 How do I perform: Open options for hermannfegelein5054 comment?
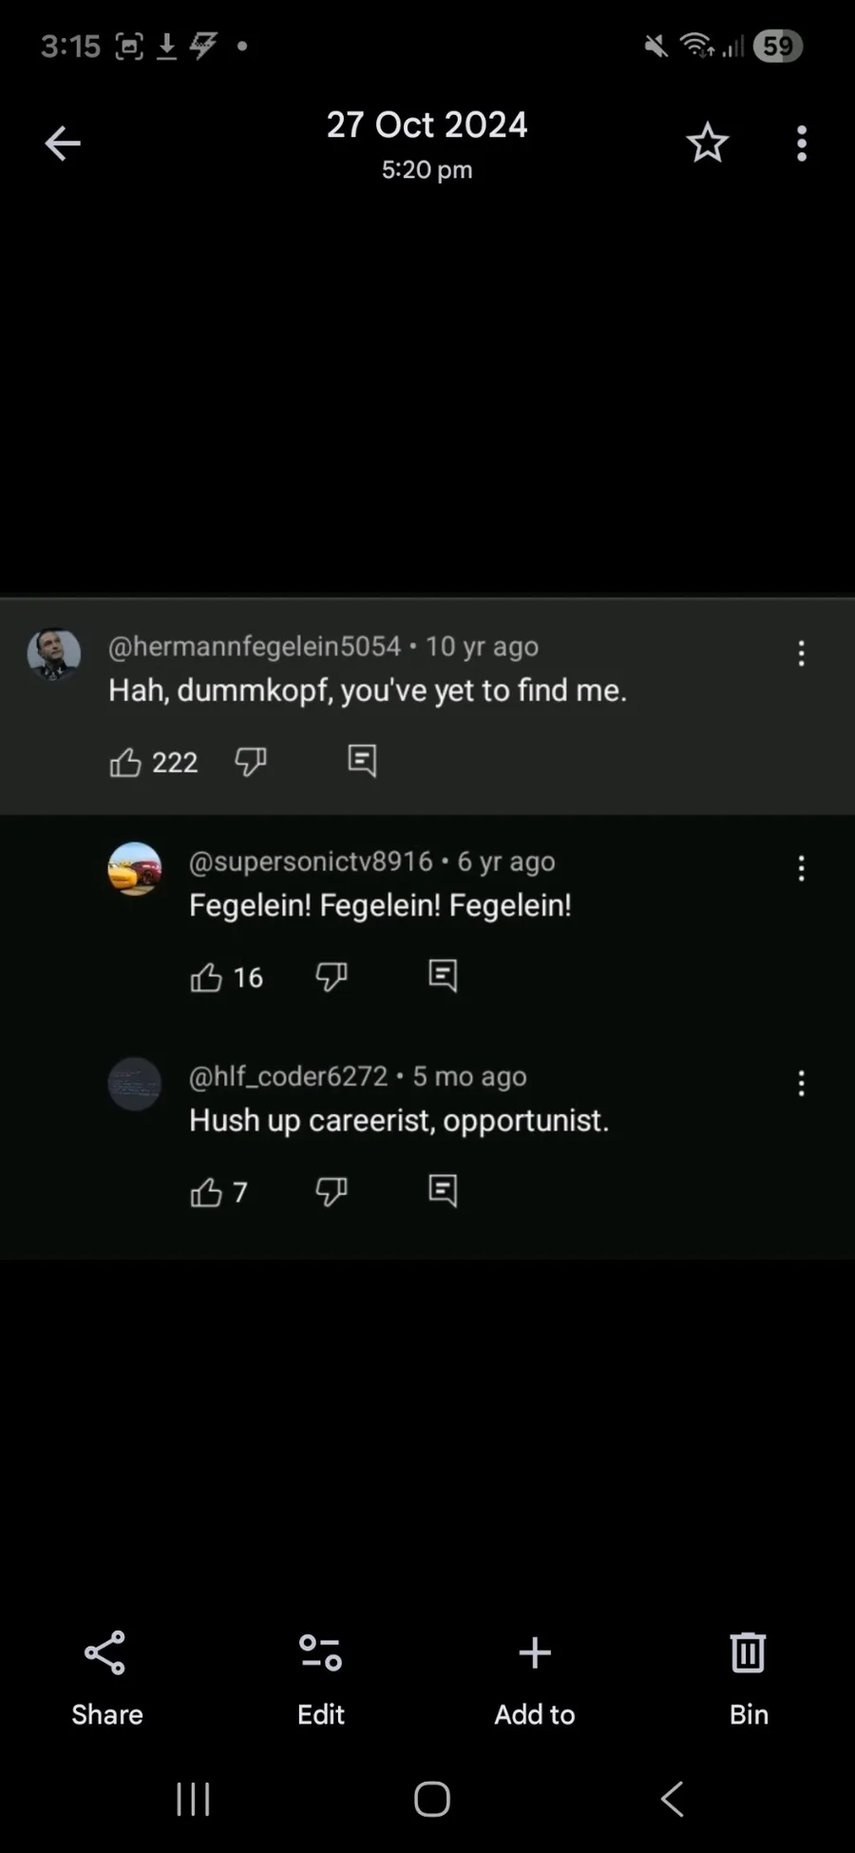click(802, 653)
